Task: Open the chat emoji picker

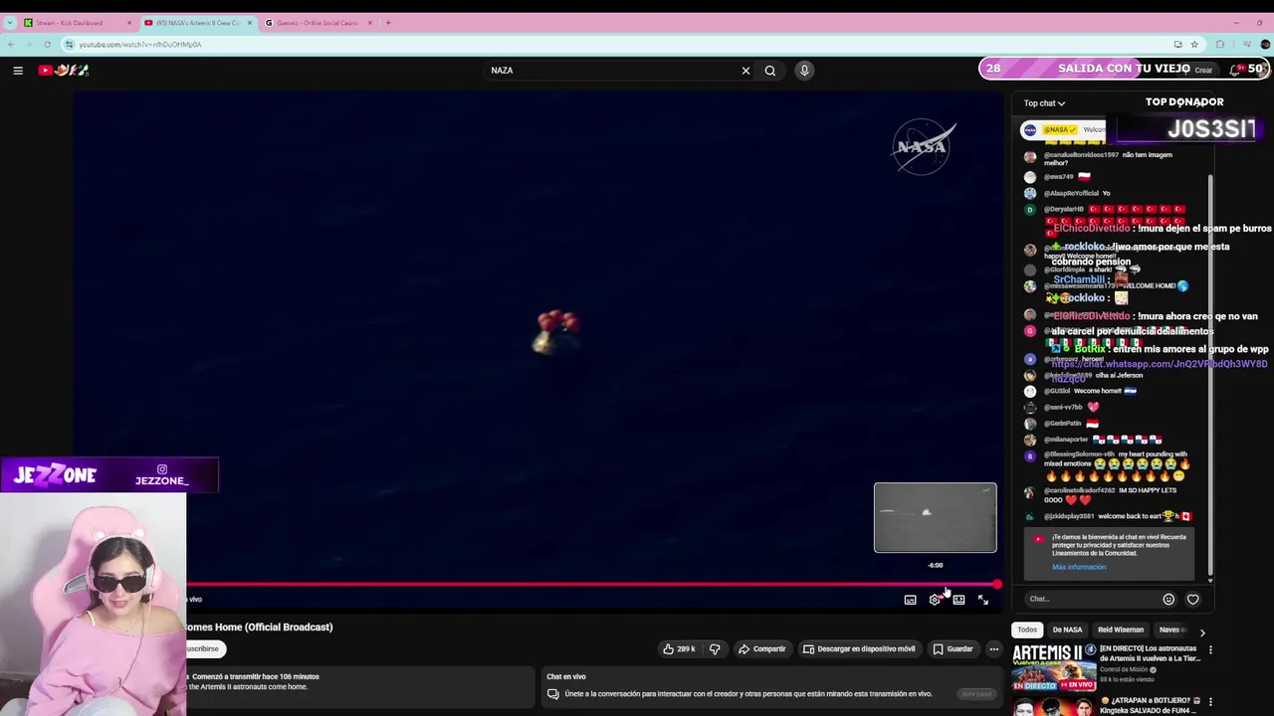Action: click(x=1168, y=599)
